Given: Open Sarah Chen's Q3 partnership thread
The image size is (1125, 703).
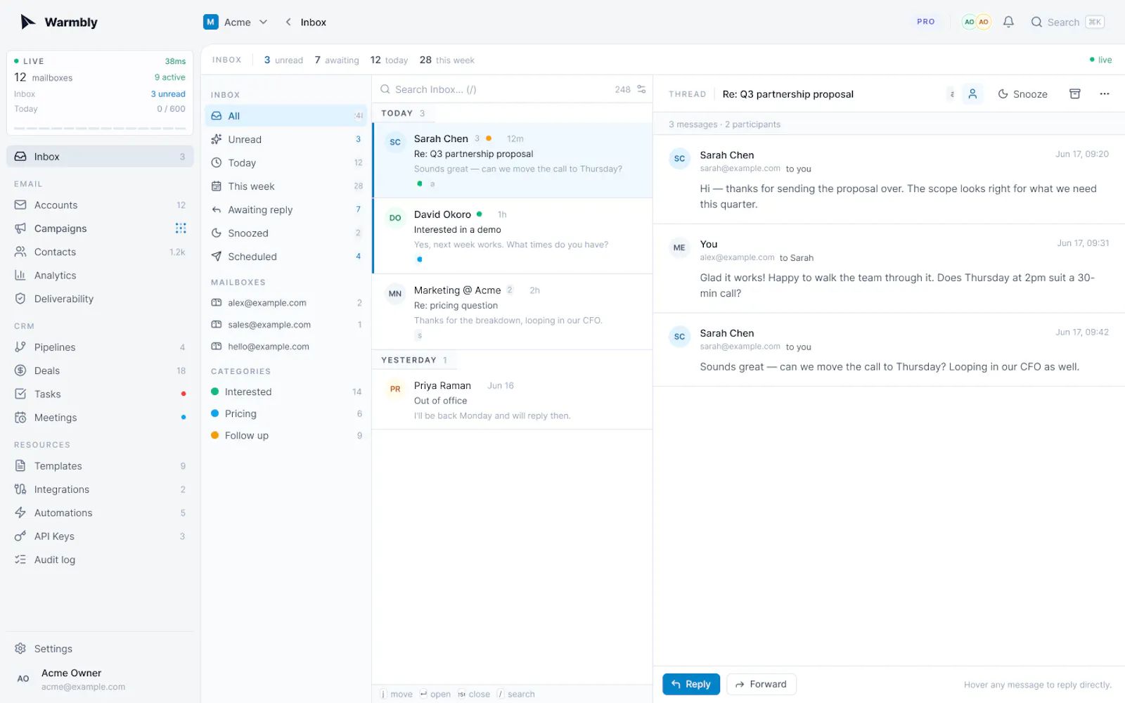Looking at the screenshot, I should tap(513, 160).
